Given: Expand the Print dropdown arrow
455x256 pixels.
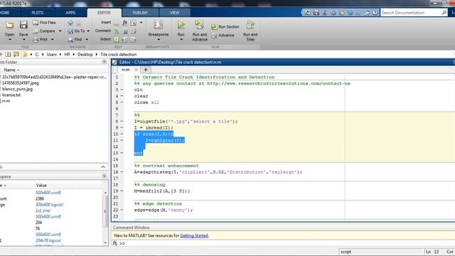Looking at the screenshot, I should click(x=53, y=40).
